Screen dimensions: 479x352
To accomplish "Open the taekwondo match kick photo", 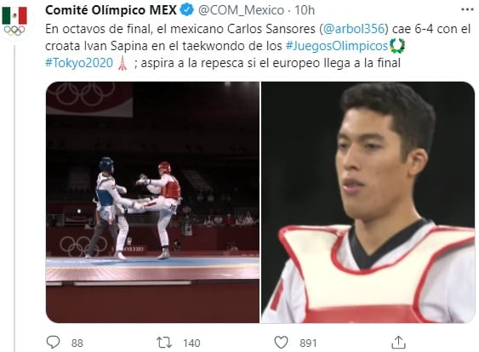I will coord(152,202).
